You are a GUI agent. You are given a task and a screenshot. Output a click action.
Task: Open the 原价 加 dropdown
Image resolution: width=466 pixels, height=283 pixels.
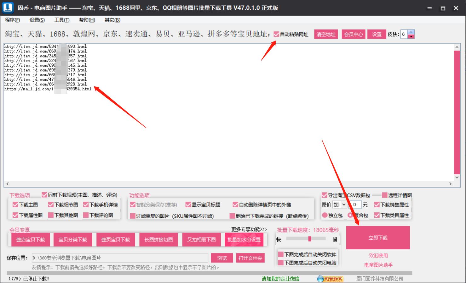pyautogui.click(x=340, y=204)
